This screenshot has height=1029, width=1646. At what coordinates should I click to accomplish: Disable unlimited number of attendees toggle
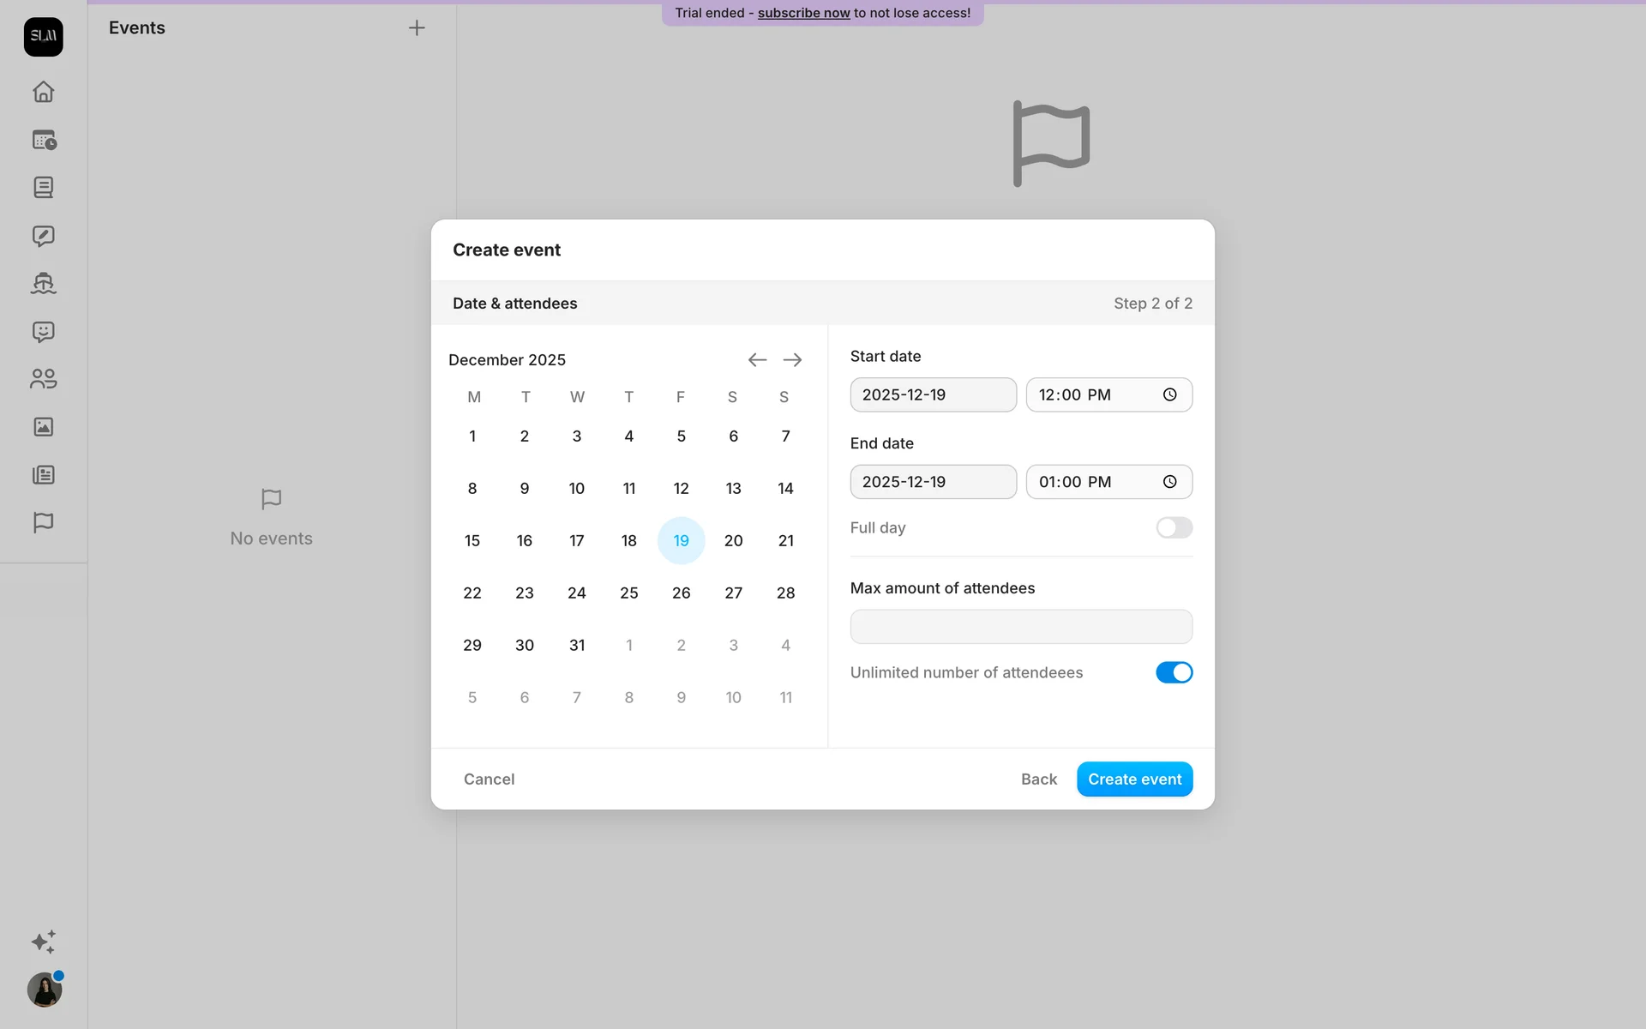(x=1174, y=673)
